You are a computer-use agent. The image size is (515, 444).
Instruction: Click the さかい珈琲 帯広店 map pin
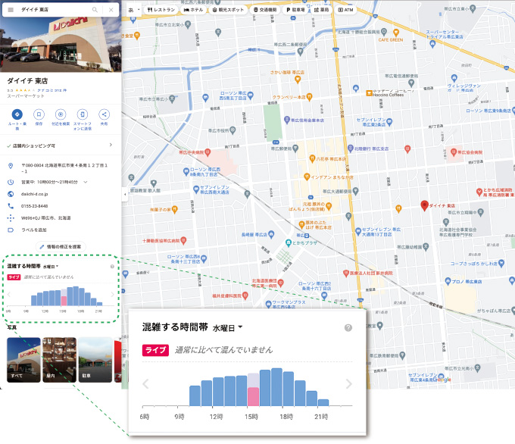[x=298, y=80]
